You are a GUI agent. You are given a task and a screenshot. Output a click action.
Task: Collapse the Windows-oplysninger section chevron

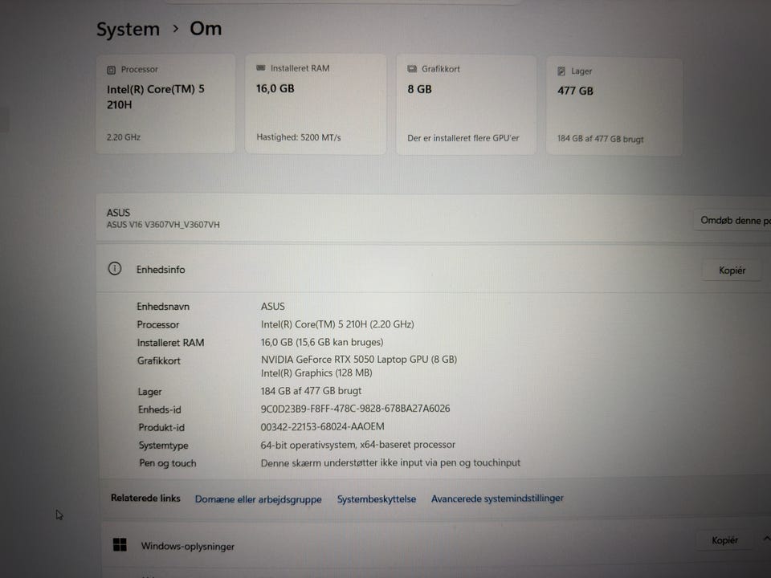click(x=766, y=539)
